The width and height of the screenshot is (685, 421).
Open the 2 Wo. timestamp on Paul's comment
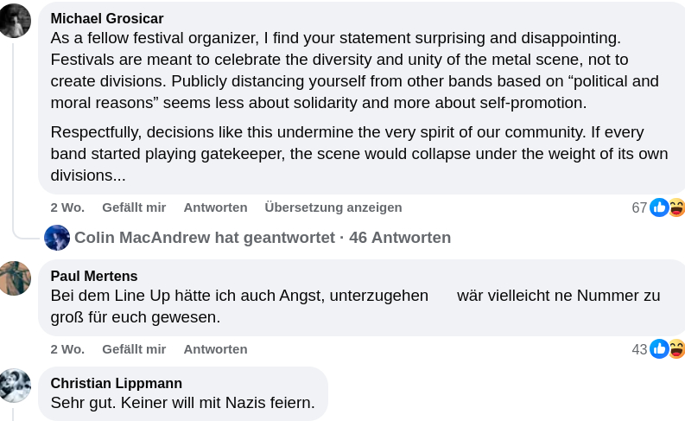pyautogui.click(x=67, y=349)
